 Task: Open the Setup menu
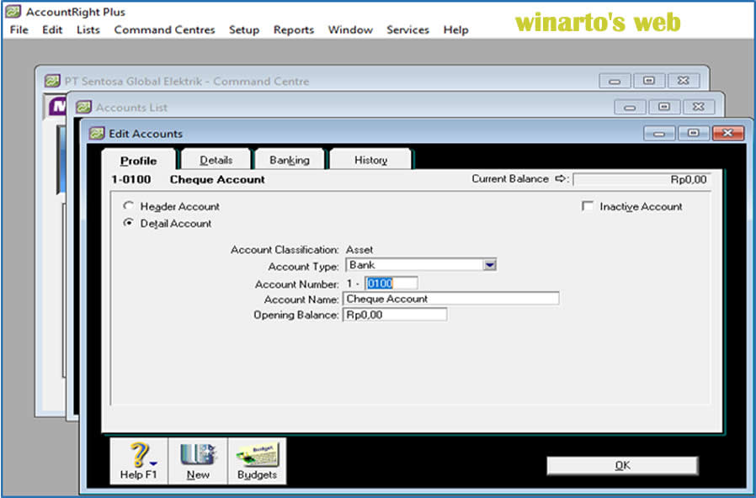244,29
